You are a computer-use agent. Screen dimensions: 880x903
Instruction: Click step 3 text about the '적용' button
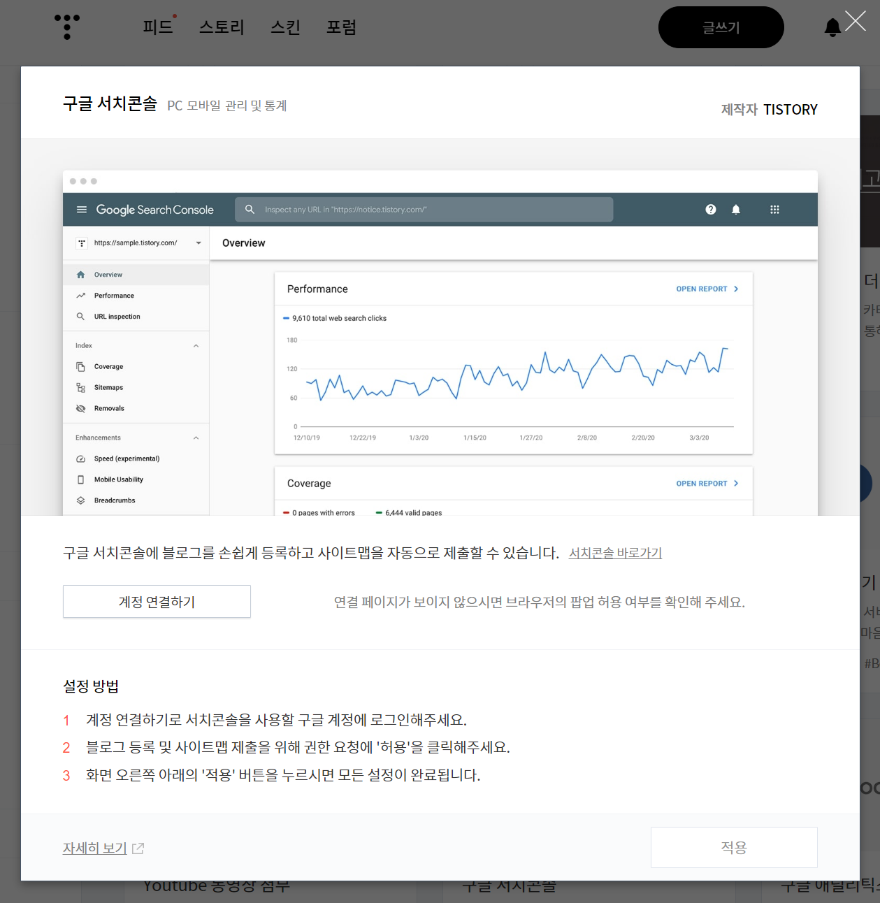283,775
